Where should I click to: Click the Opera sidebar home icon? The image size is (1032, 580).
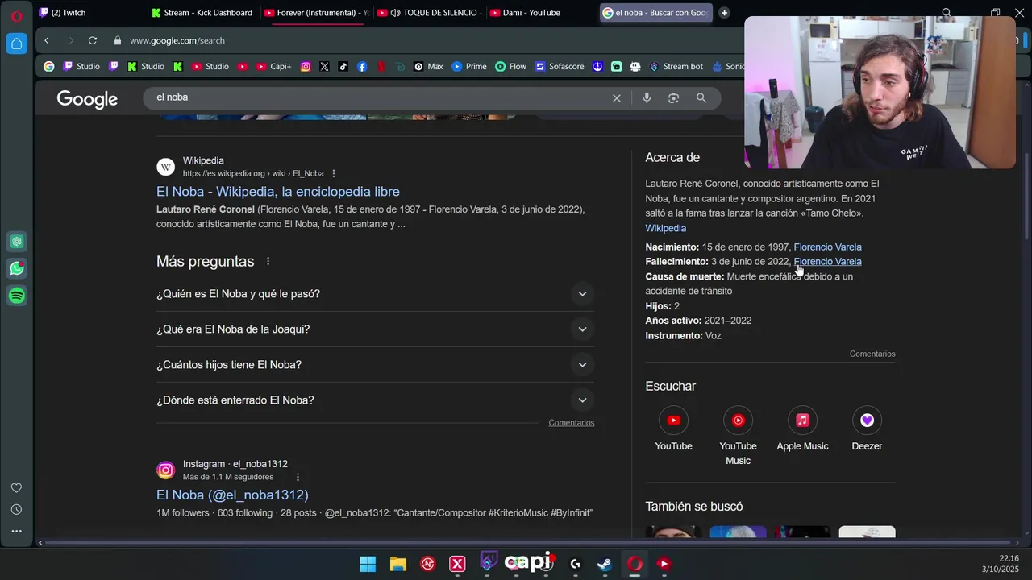[x=17, y=43]
